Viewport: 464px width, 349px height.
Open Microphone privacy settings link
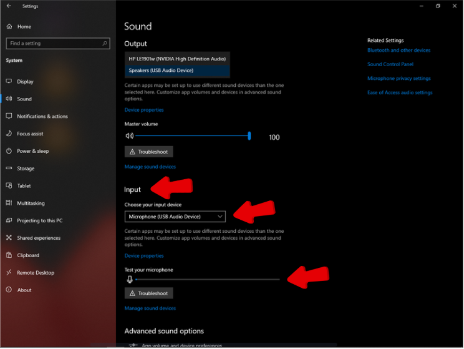tap(399, 79)
